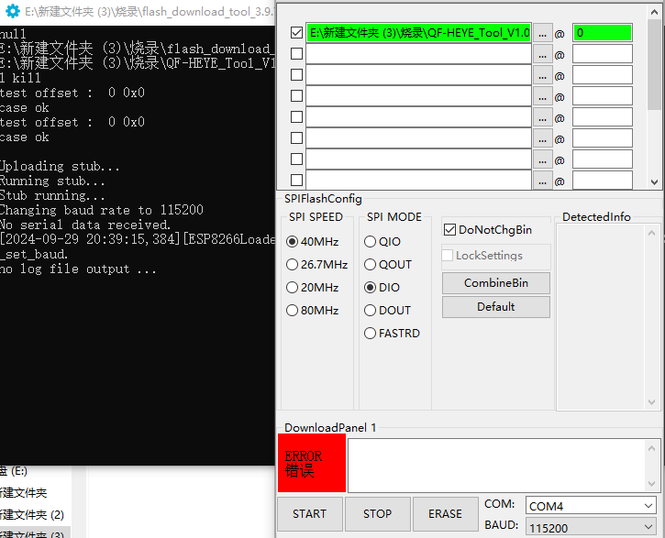The image size is (665, 538).
Task: Click the CombineBin button
Action: click(496, 283)
